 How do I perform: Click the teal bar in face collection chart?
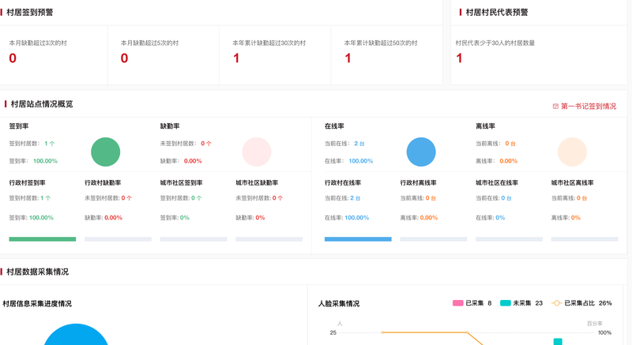coord(558,342)
